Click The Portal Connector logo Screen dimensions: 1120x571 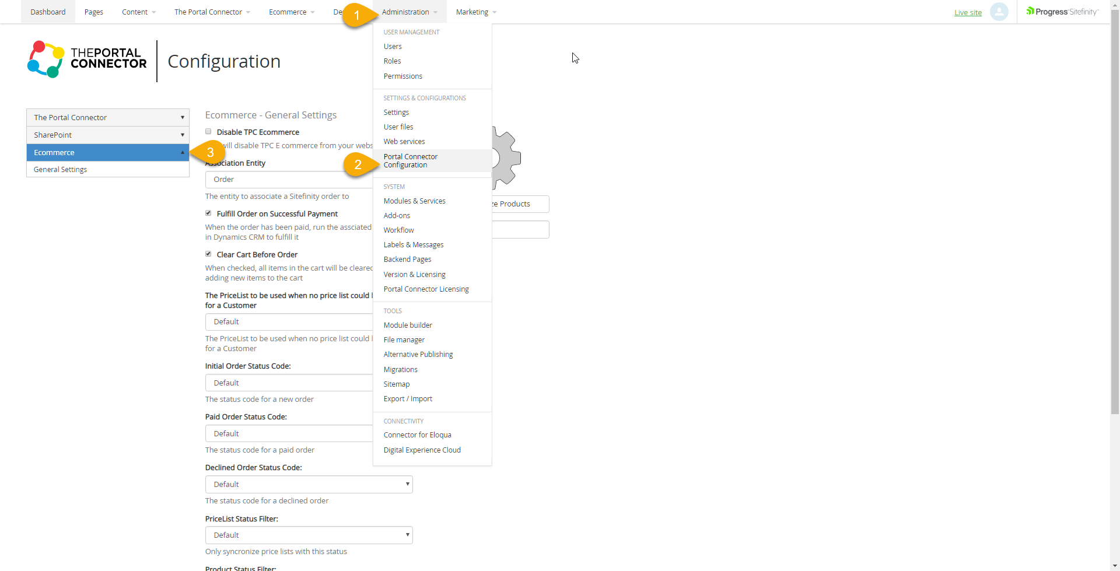(87, 59)
